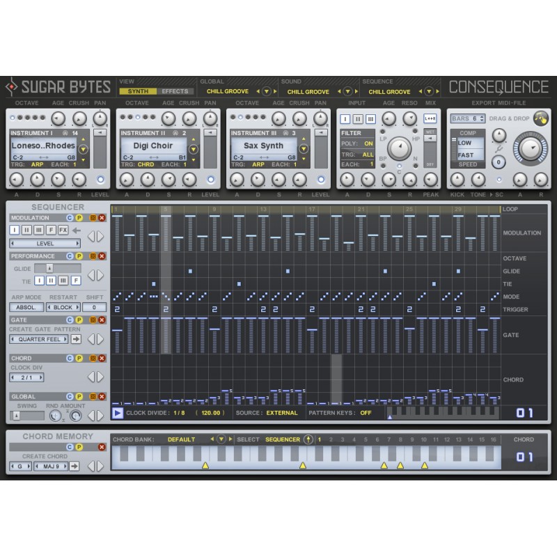Switch to the Effects view tab
The image size is (557, 557).
pyautogui.click(x=175, y=91)
